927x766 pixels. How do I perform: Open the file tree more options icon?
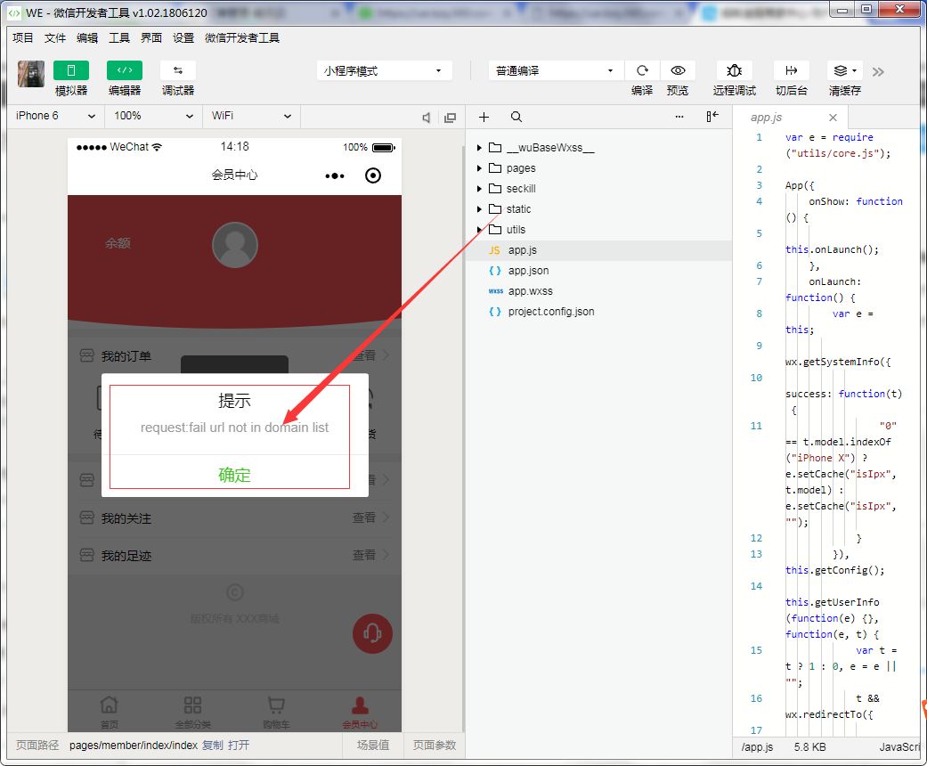(x=679, y=117)
